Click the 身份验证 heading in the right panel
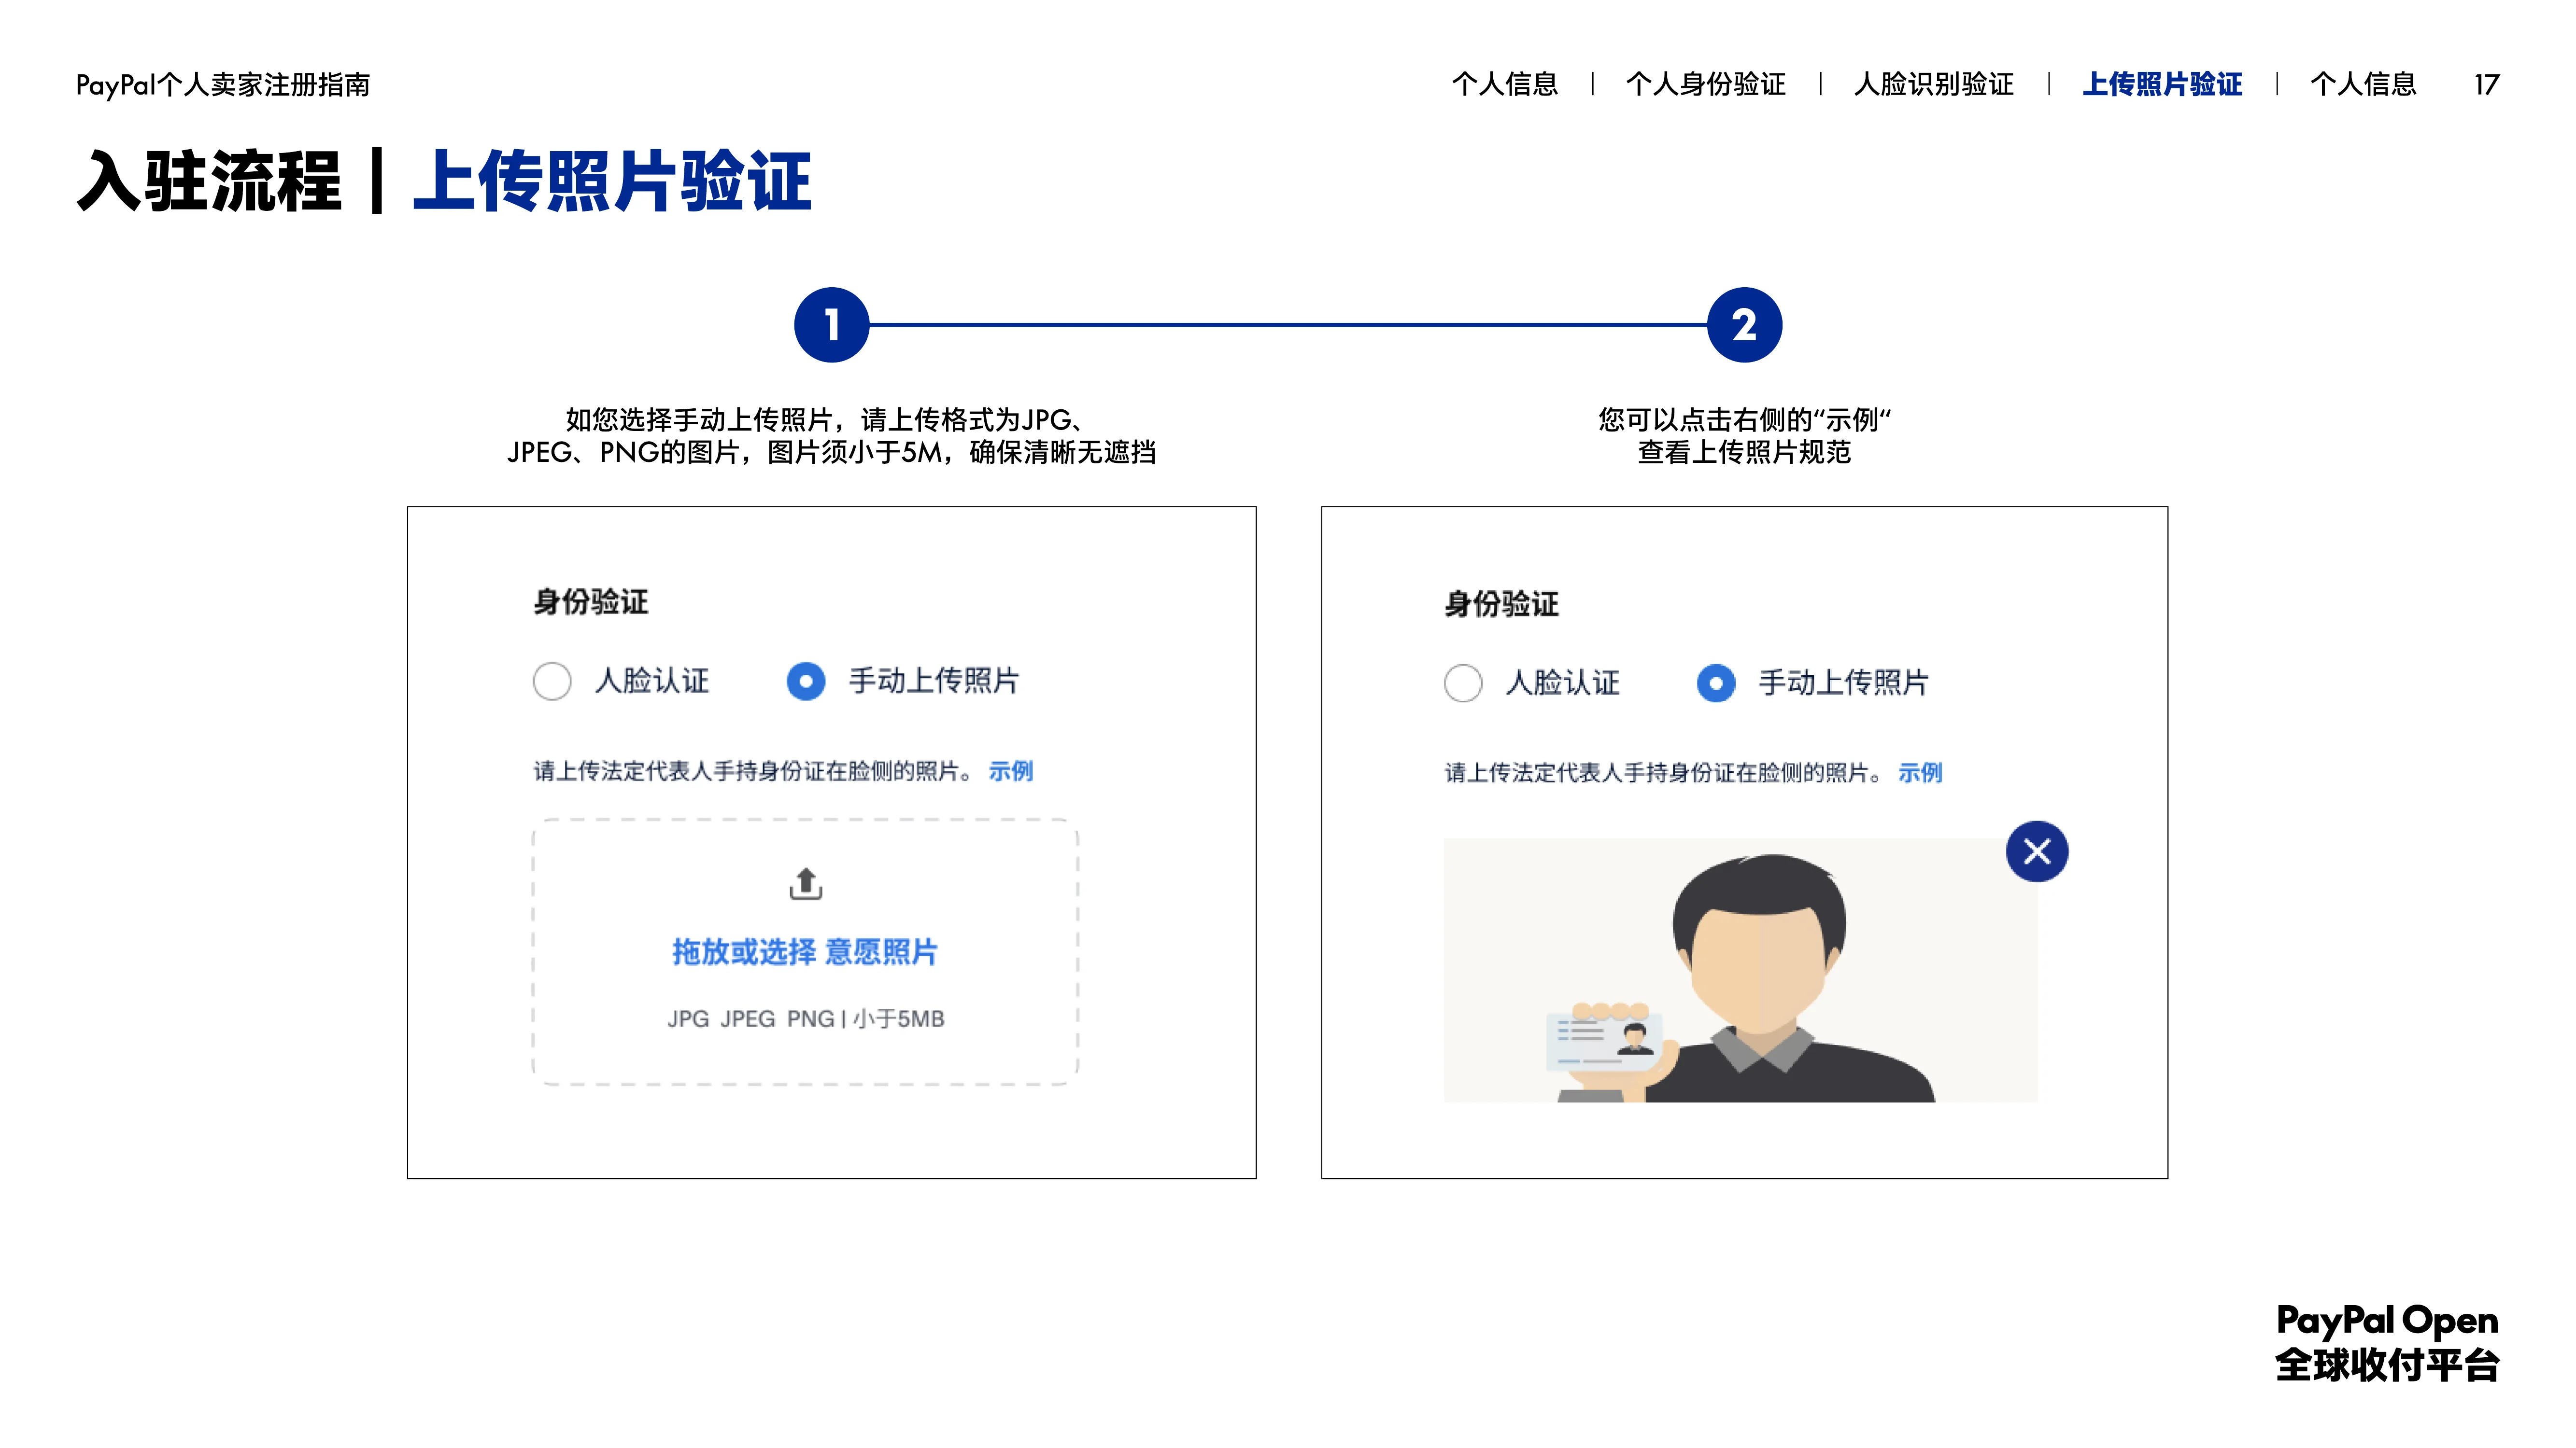 [1501, 604]
